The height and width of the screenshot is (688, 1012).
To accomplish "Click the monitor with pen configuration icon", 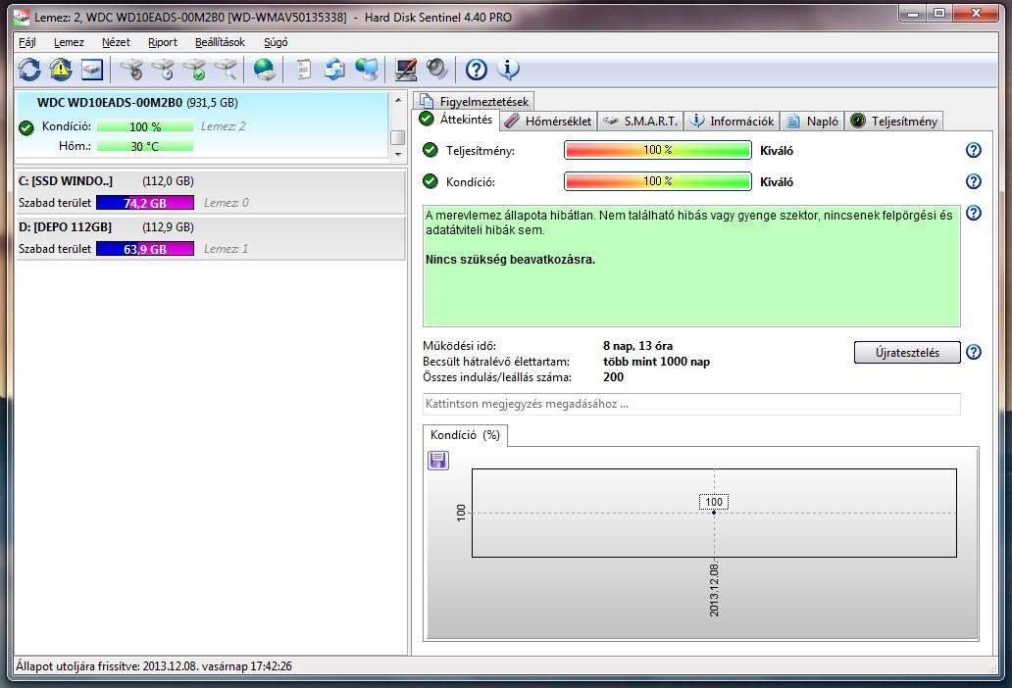I will [405, 69].
